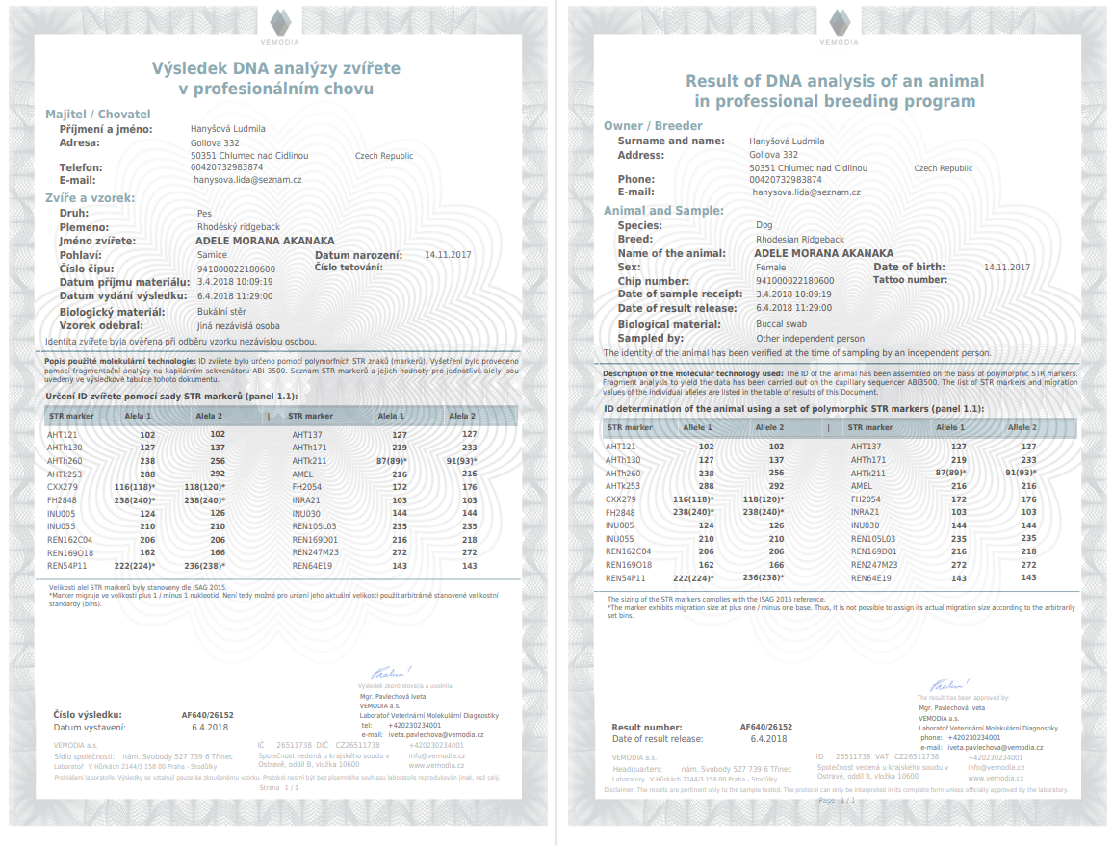The height and width of the screenshot is (845, 1113).
Task: Click the breed value 'Rhodesian Ridgeback'
Action: (x=800, y=240)
